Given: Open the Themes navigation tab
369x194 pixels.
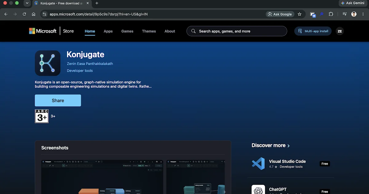Looking at the screenshot, I should point(149,31).
